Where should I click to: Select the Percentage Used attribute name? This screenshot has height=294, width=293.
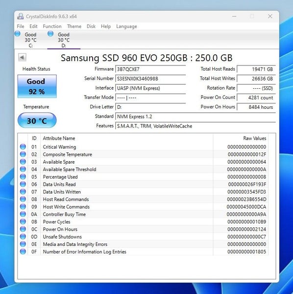(x=60, y=177)
